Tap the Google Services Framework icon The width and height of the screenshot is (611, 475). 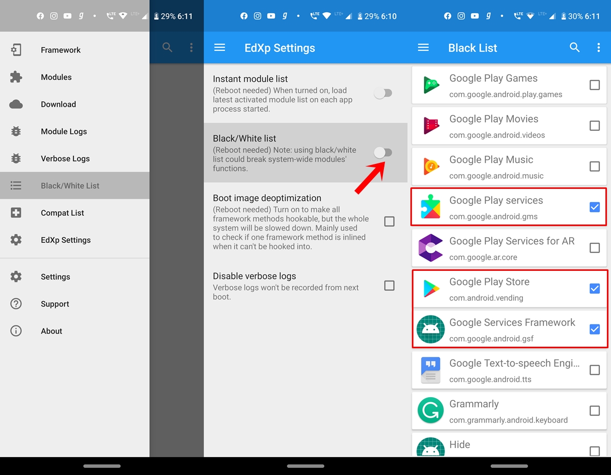(x=431, y=329)
